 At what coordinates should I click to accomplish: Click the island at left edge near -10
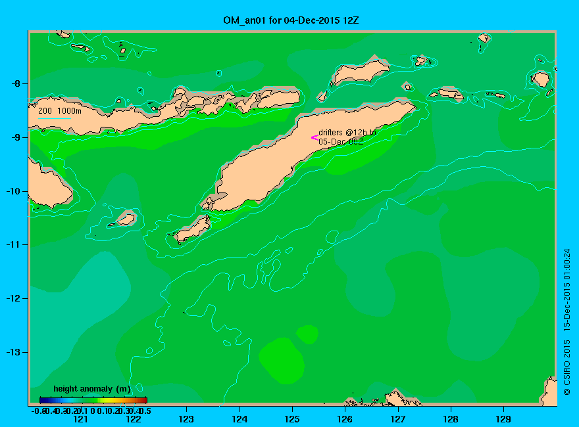pos(50,186)
